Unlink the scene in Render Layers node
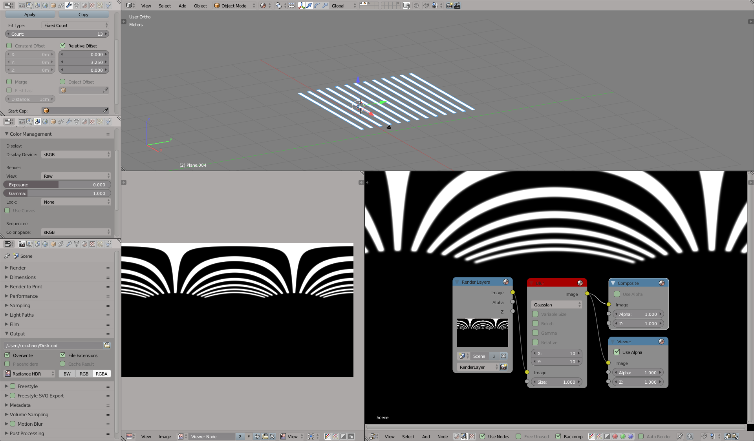The image size is (754, 441). tap(503, 356)
